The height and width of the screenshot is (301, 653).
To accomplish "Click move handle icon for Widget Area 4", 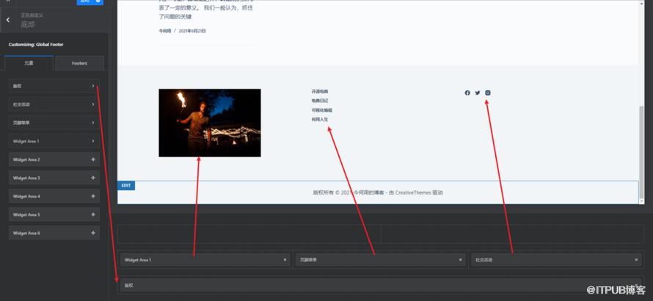I will 93,196.
